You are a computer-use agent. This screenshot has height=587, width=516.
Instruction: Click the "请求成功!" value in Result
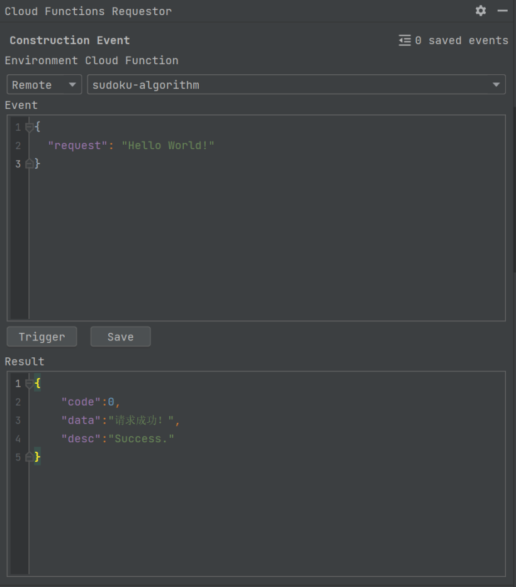[141, 420]
